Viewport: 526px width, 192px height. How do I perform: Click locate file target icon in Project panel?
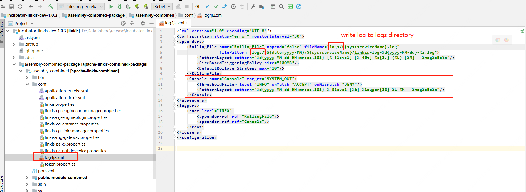click(x=123, y=23)
